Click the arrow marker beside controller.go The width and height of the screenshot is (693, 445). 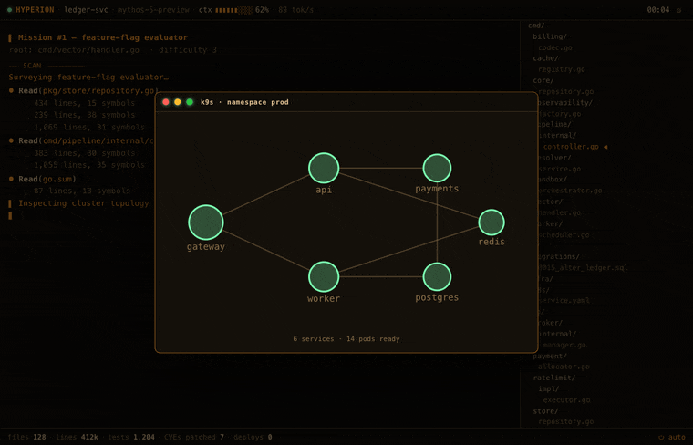(605, 147)
